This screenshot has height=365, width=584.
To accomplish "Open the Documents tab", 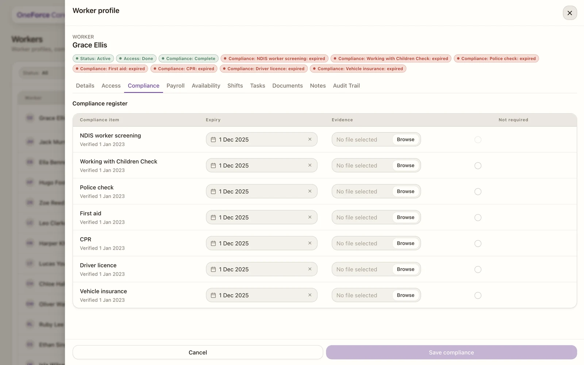I will click(x=287, y=85).
